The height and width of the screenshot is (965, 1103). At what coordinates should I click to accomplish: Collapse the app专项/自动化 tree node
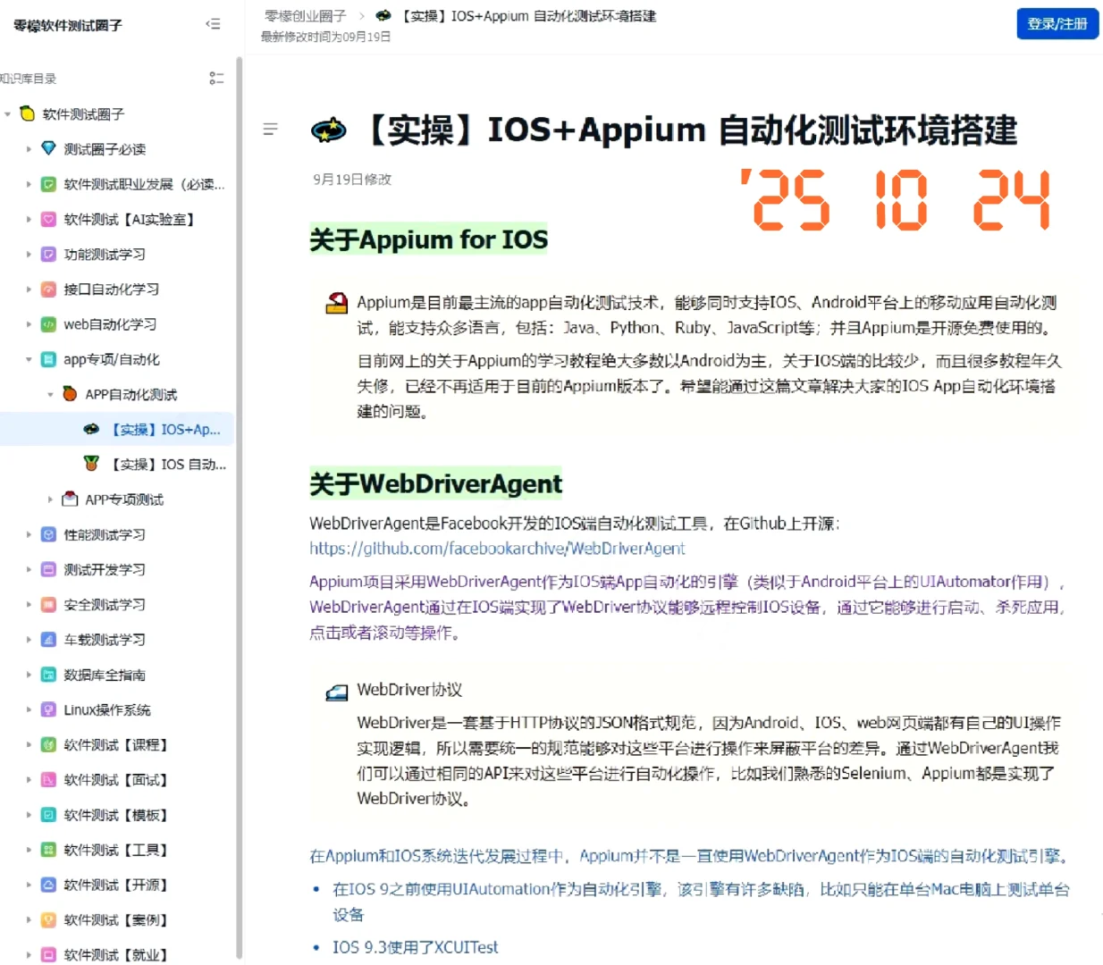[29, 359]
